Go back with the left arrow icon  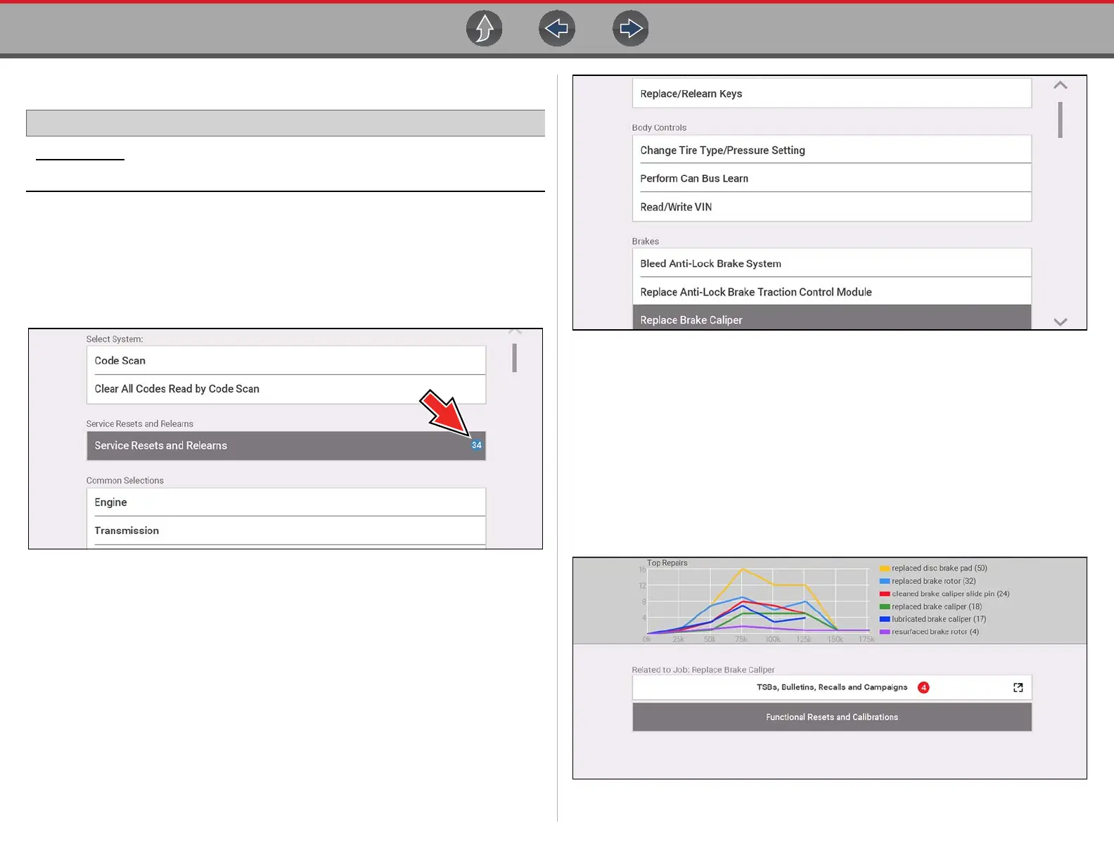coord(556,29)
